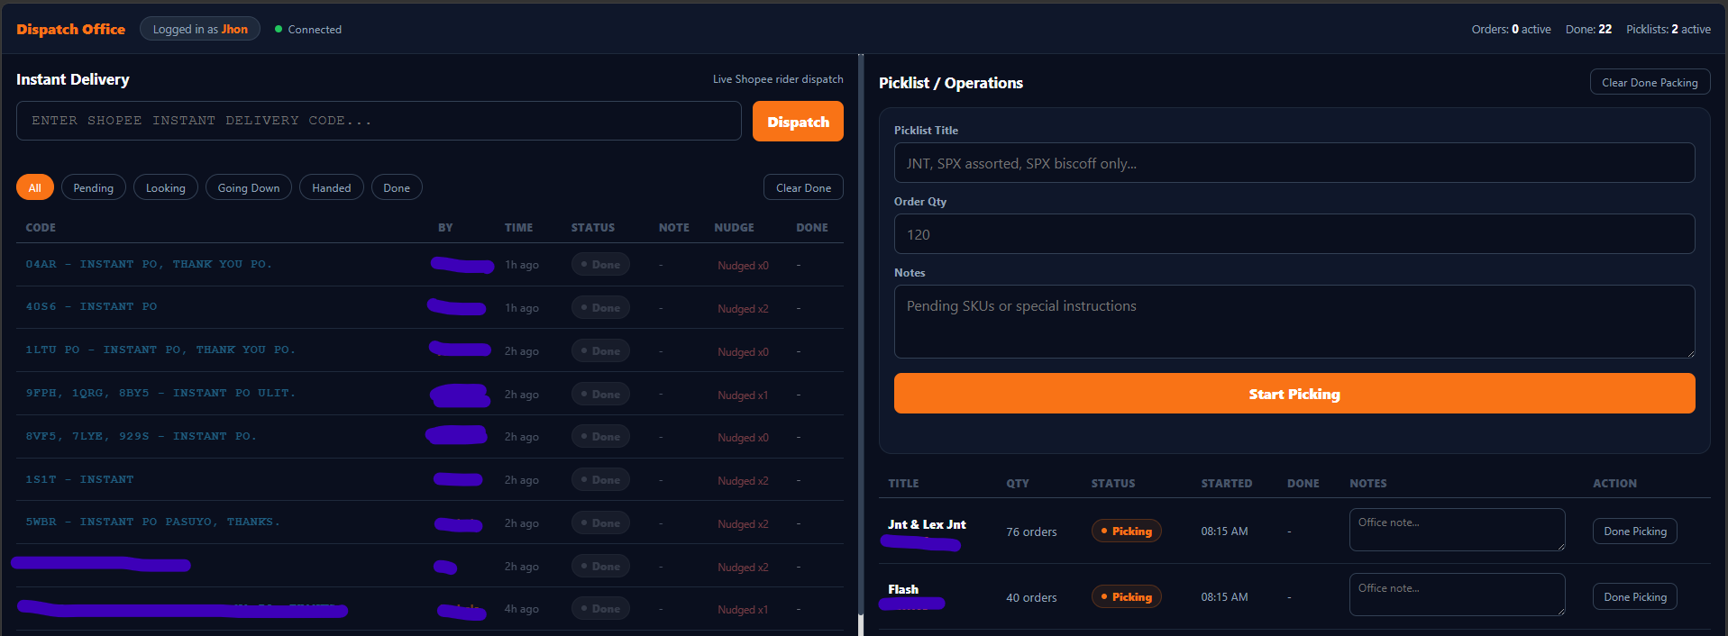
Task: Mark Flash picklist Done Picking
Action: pyautogui.click(x=1635, y=597)
